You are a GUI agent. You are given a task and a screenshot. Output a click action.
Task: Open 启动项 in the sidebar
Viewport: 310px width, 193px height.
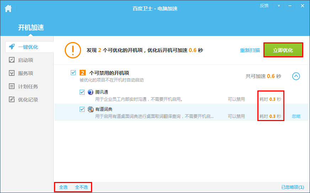26,60
